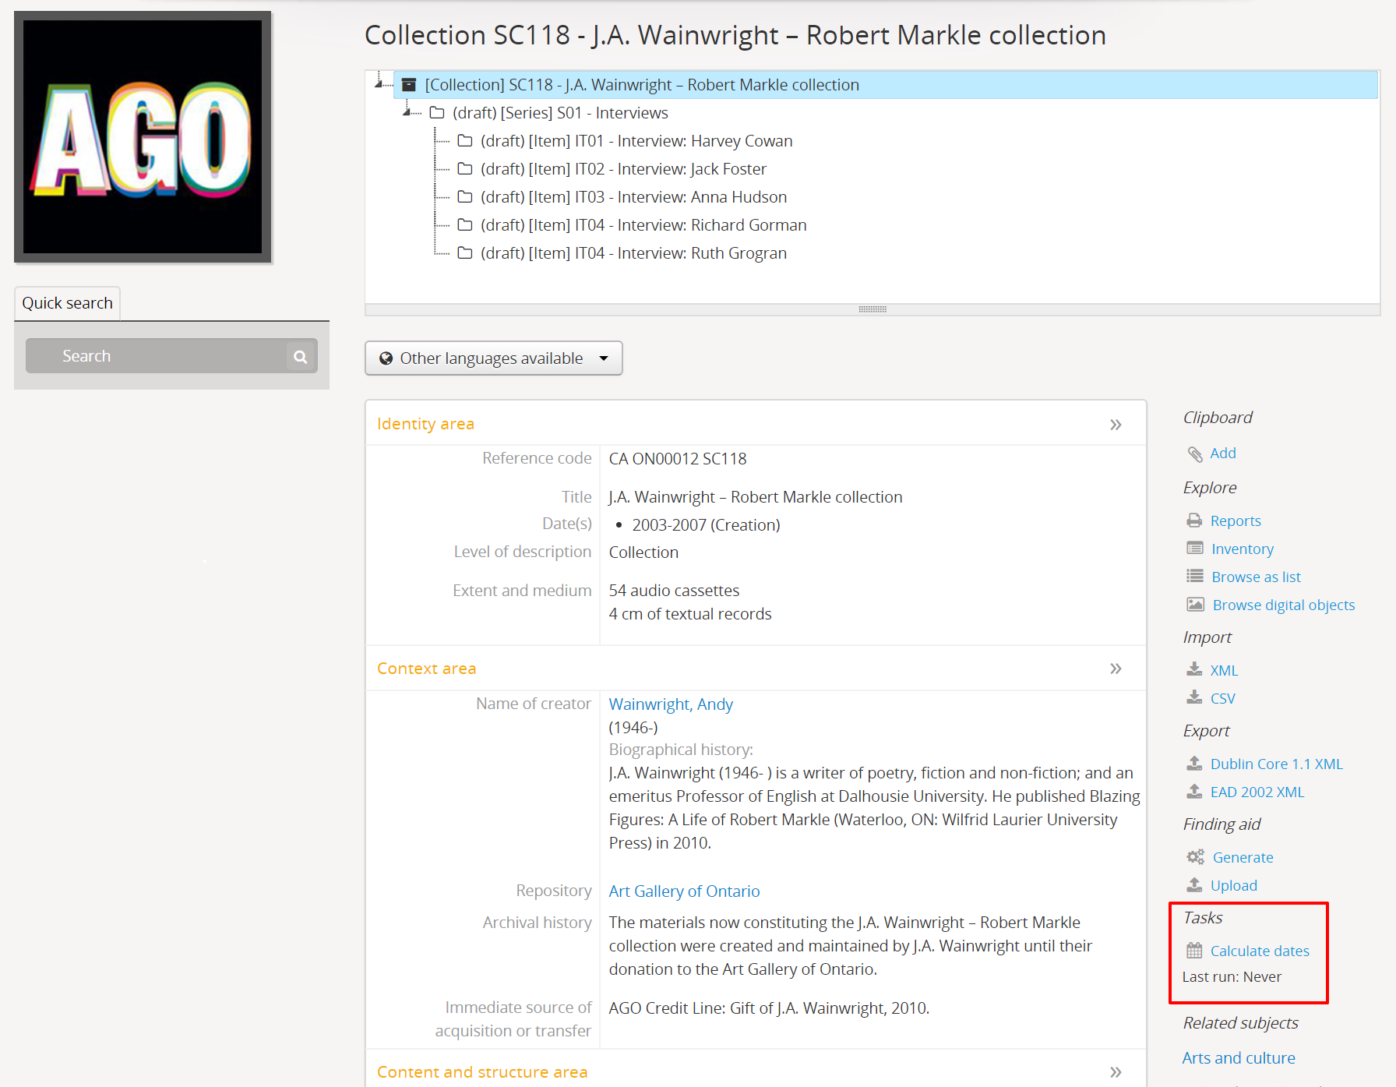Click the paperclip icon beside Add
Image resolution: width=1396 pixels, height=1087 pixels.
[1194, 454]
